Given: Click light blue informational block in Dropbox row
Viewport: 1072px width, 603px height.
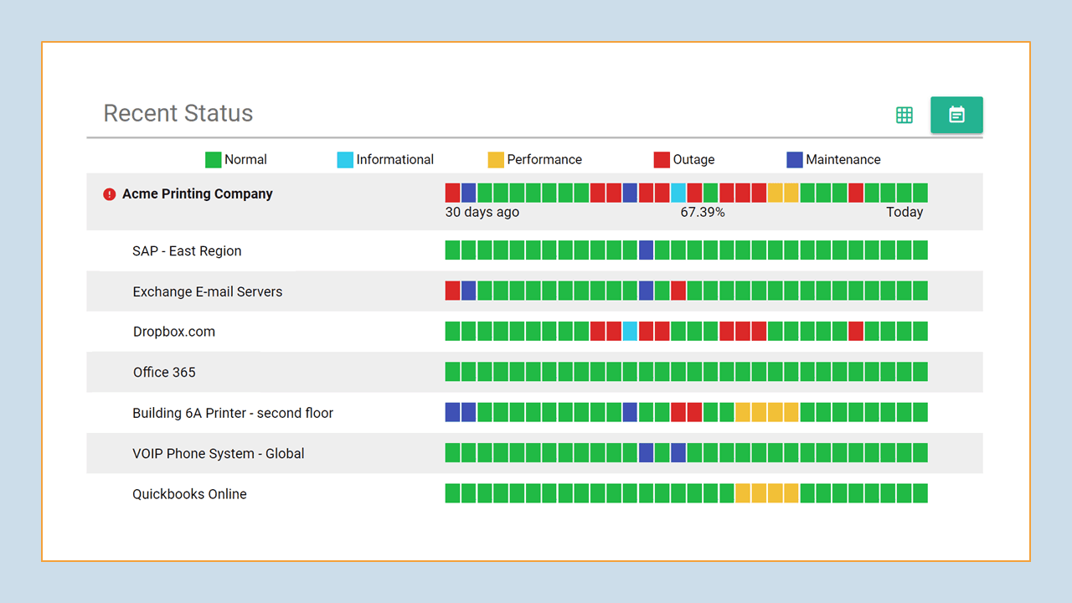Looking at the screenshot, I should (x=630, y=331).
